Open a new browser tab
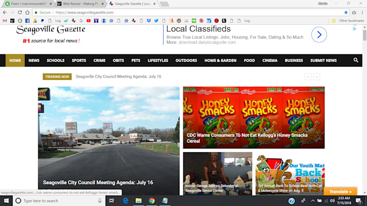The height and width of the screenshot is (206, 367). [x=164, y=4]
